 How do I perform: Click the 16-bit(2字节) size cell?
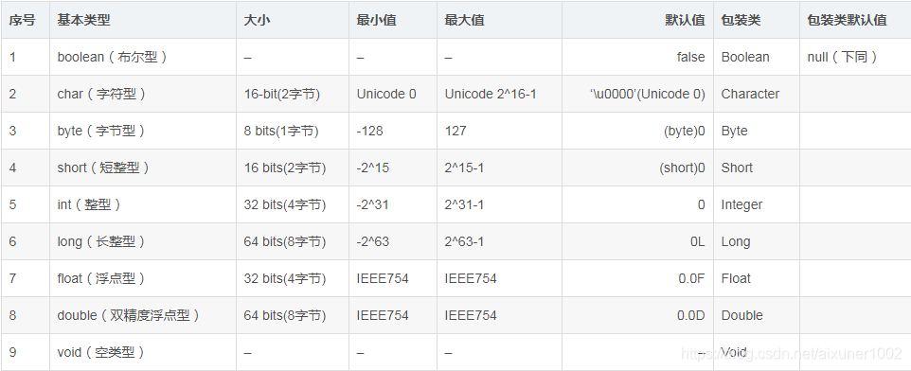pos(293,94)
